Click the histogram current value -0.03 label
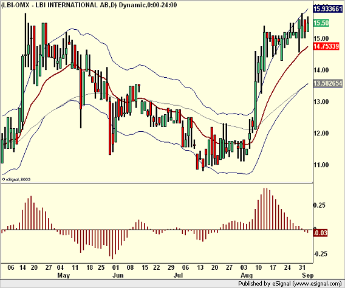345x288 pixels. pos(320,233)
